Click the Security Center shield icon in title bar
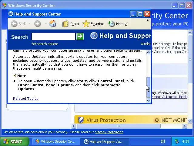194x146 pixels. coord(5,5)
